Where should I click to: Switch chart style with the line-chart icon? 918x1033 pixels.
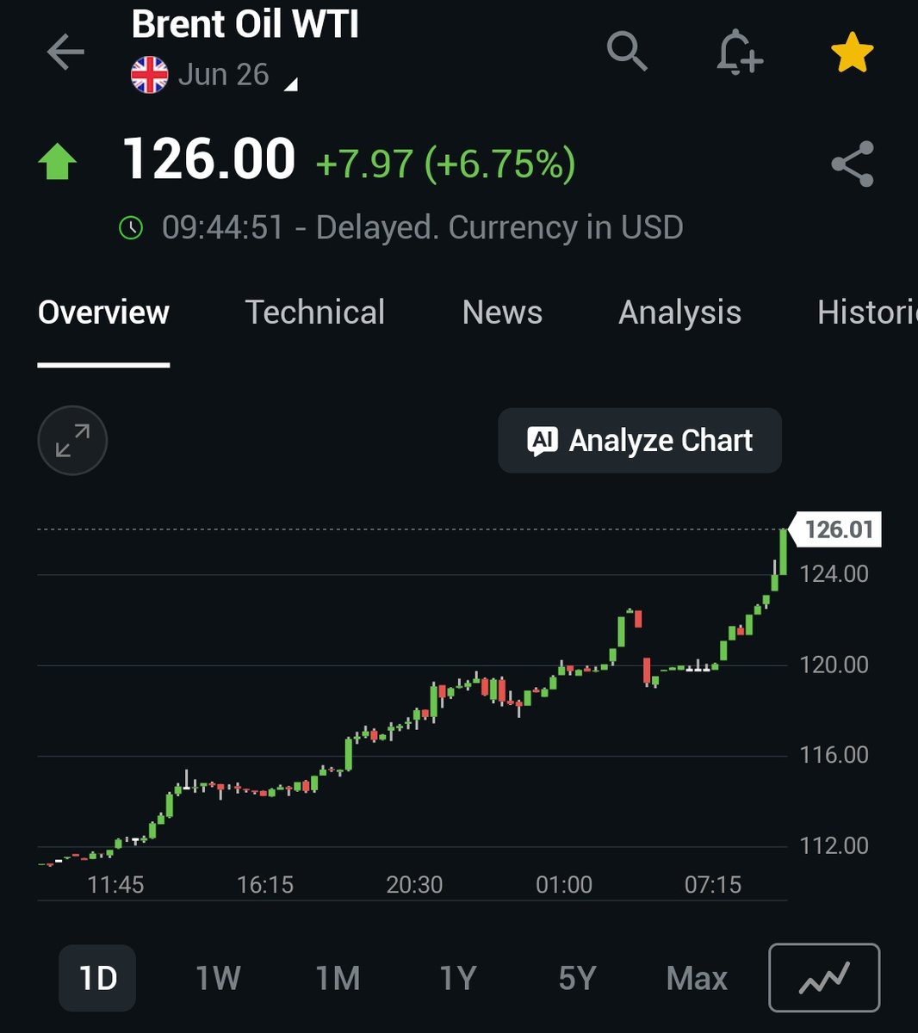pos(823,978)
